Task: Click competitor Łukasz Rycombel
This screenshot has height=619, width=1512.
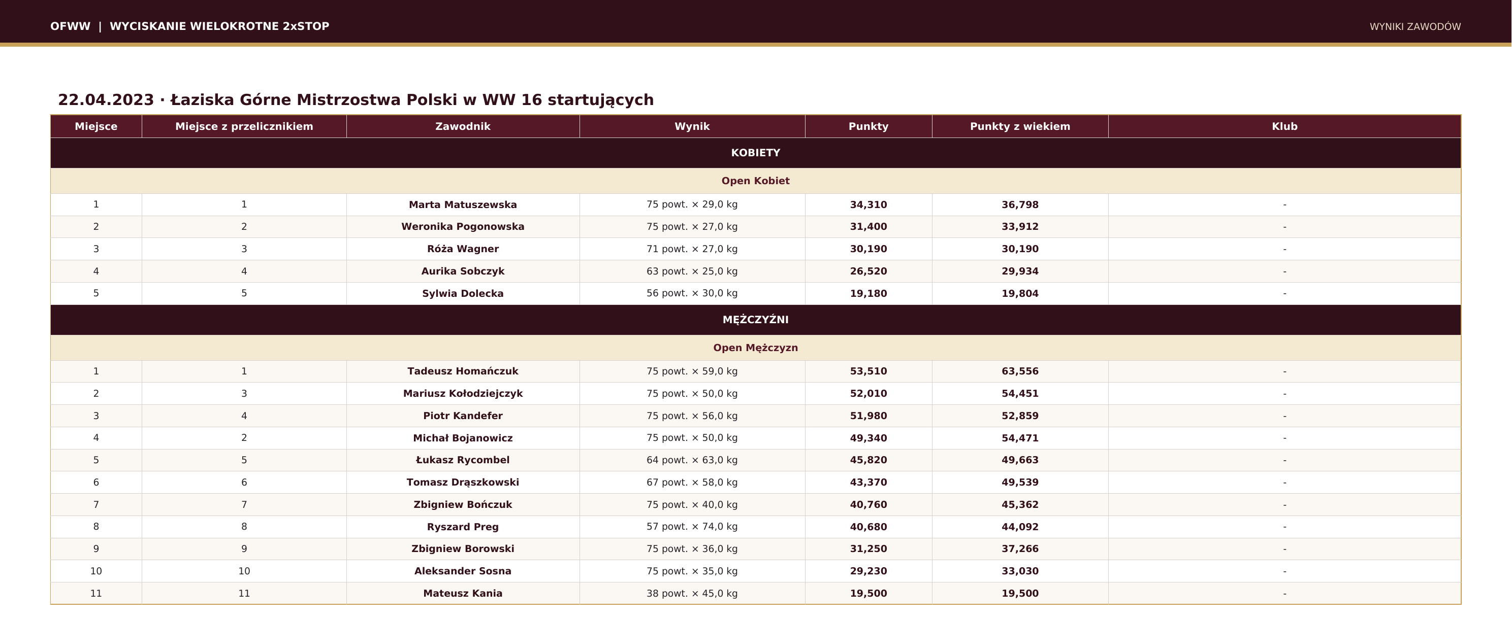Action: tap(463, 460)
